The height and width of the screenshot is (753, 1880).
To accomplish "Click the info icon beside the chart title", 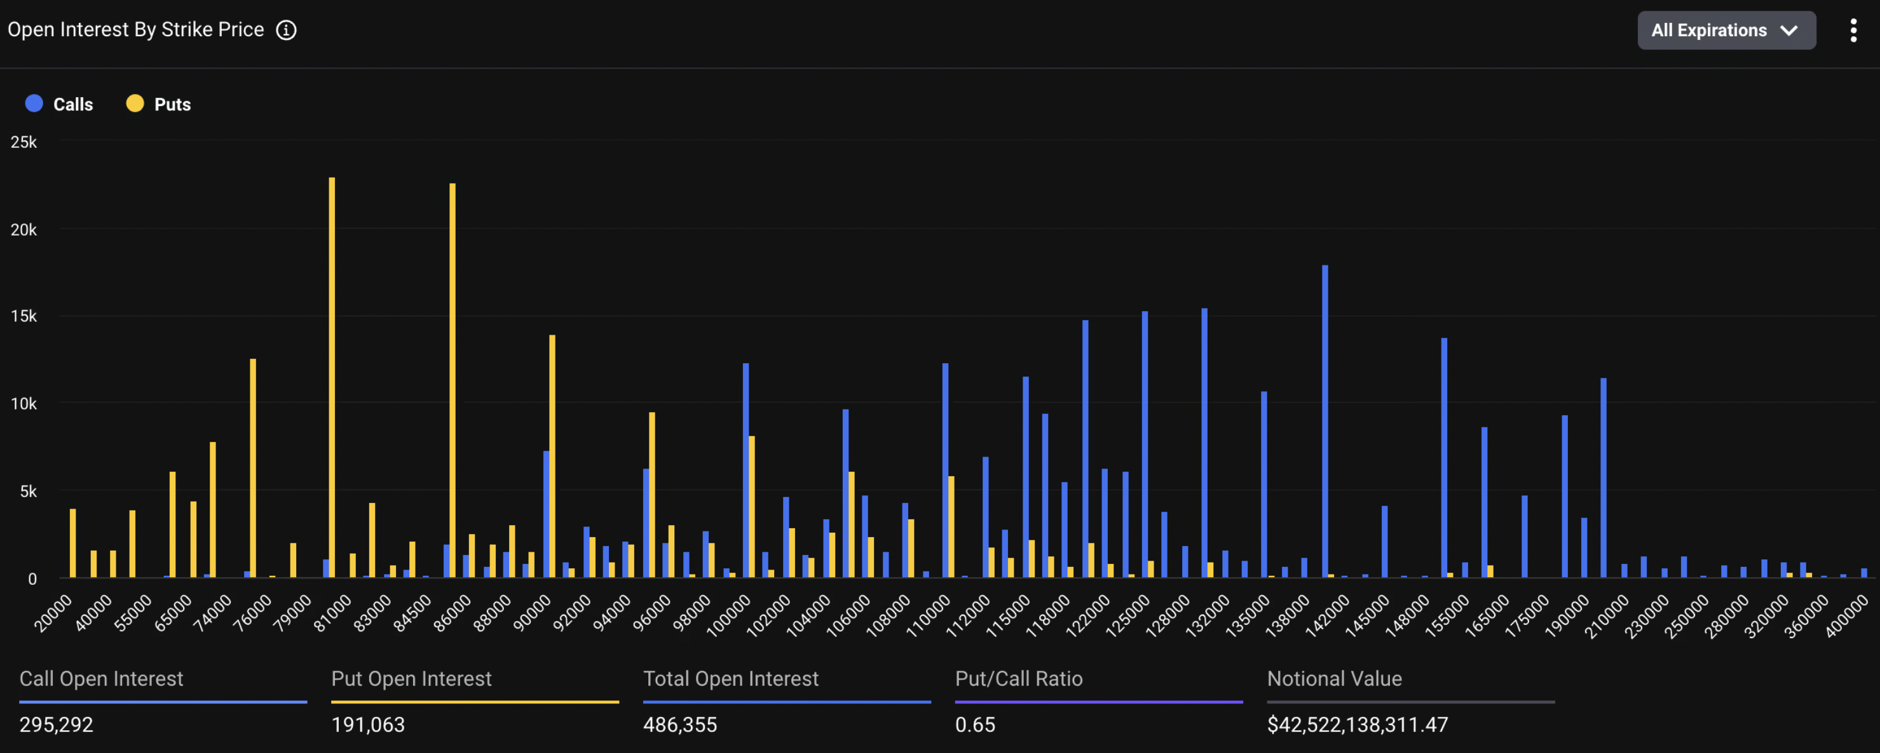I will coord(286,30).
